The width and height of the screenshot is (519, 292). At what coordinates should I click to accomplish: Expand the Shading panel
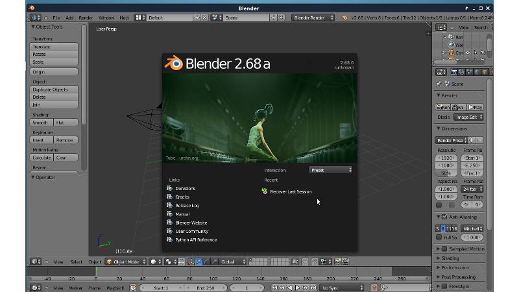(x=450, y=258)
